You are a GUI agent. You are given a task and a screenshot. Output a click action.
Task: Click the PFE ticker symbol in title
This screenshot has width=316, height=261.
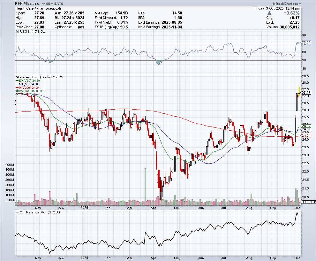(x=19, y=3)
